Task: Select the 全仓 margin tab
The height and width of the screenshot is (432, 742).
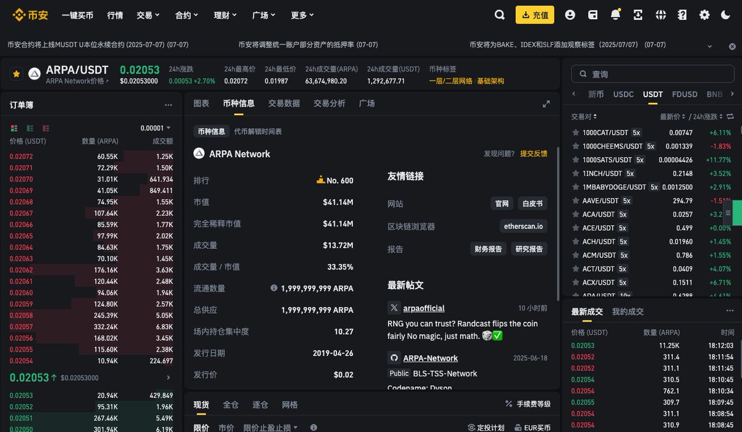Action: tap(231, 405)
